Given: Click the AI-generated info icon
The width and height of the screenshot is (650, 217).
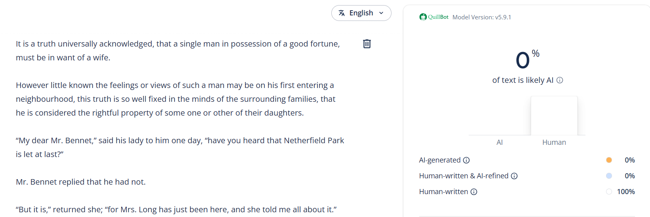Looking at the screenshot, I should pos(466,160).
